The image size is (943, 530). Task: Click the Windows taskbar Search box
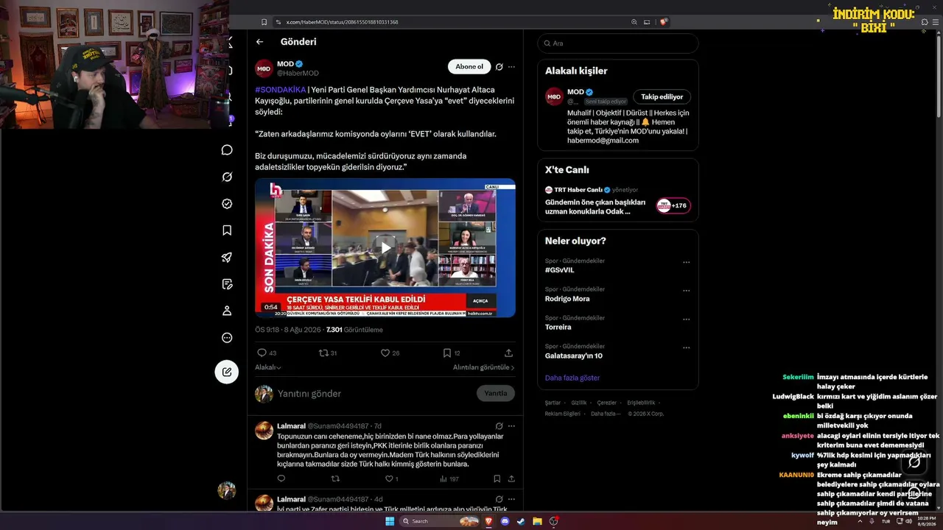[x=439, y=521]
